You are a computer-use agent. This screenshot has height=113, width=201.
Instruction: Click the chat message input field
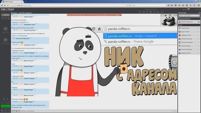click(96, 111)
